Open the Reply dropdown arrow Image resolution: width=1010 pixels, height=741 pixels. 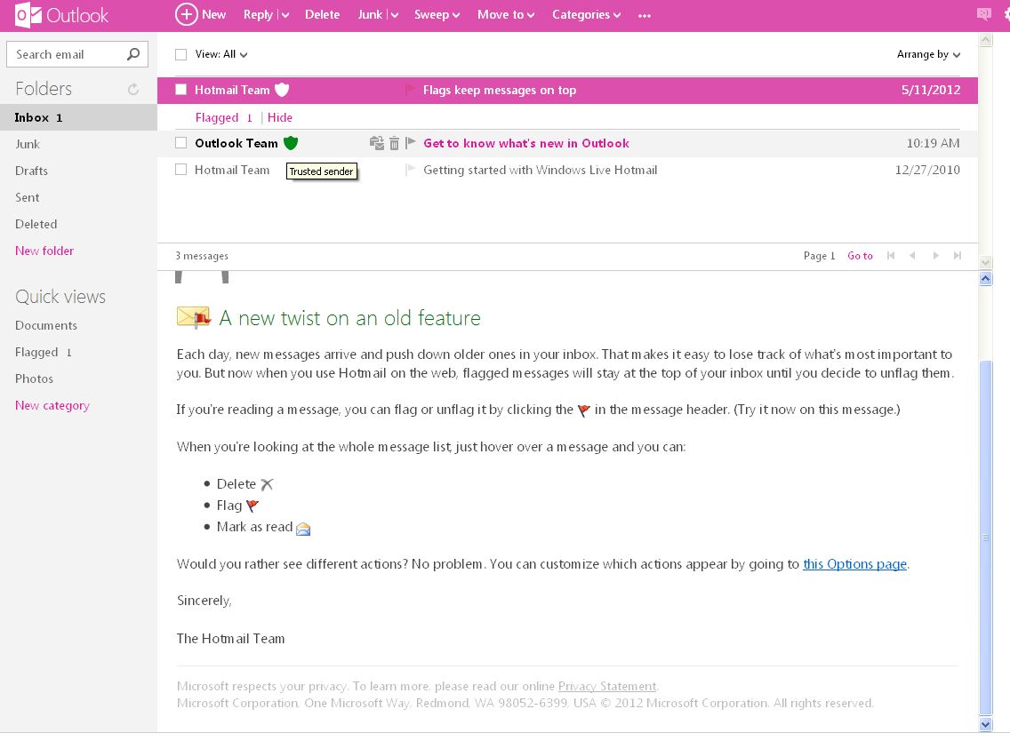coord(285,15)
